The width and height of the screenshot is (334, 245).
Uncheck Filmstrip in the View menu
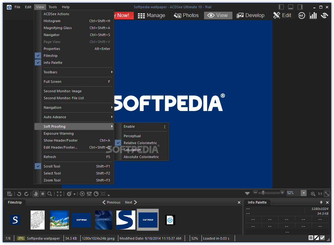[x=74, y=56]
